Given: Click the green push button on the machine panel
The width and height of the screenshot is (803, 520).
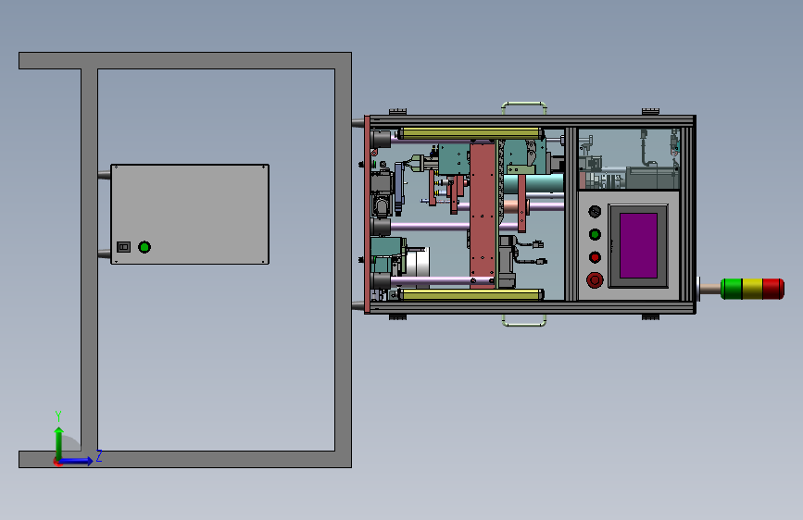Looking at the screenshot, I should pyautogui.click(x=595, y=234).
